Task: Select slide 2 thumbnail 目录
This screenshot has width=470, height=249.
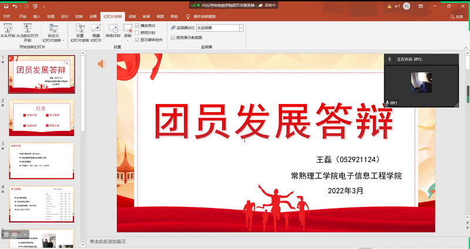Action: (42, 117)
